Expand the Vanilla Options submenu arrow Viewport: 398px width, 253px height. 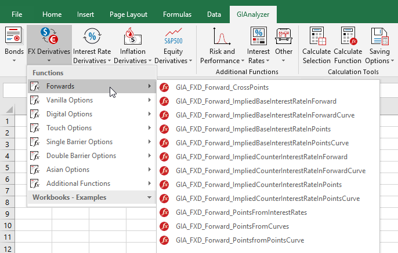coord(150,100)
